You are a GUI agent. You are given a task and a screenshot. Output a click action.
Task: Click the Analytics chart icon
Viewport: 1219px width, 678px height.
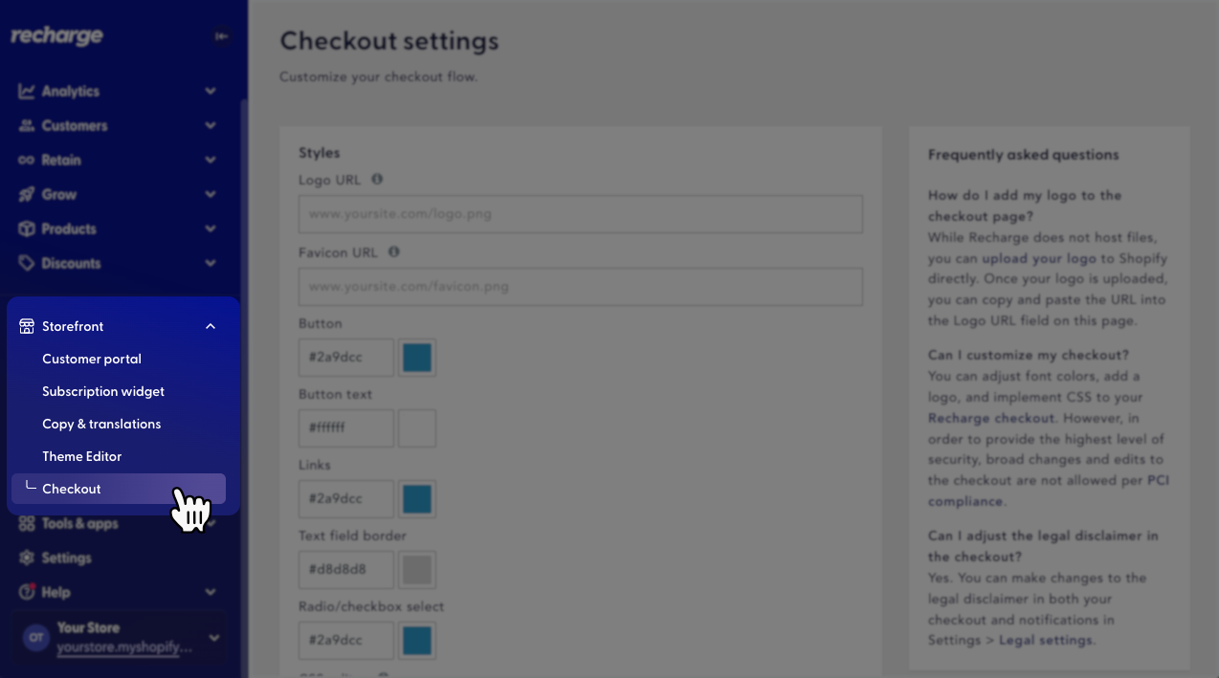[x=27, y=92]
